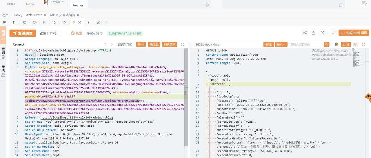Click the share icon in the toolbar
This screenshot has height=158, width=371.
tap(305, 33)
